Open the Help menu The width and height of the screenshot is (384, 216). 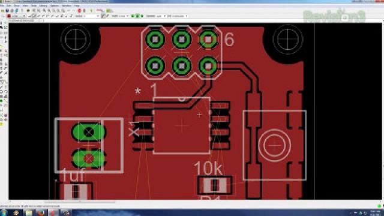tap(77, 5)
